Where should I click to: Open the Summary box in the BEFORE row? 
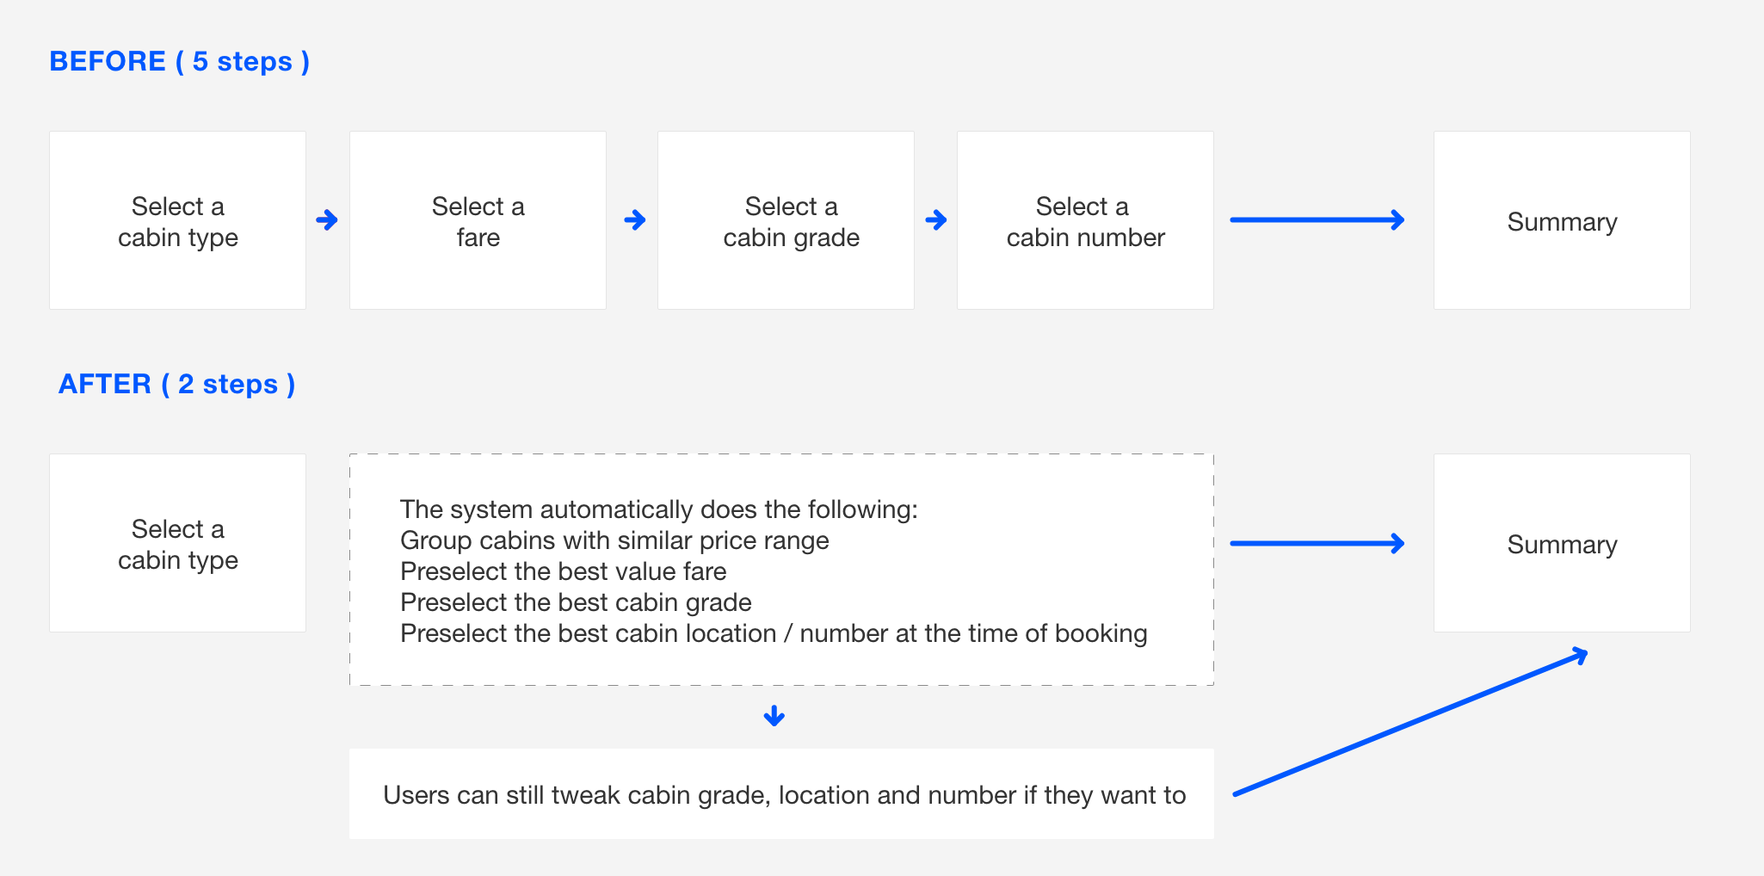pos(1563,220)
